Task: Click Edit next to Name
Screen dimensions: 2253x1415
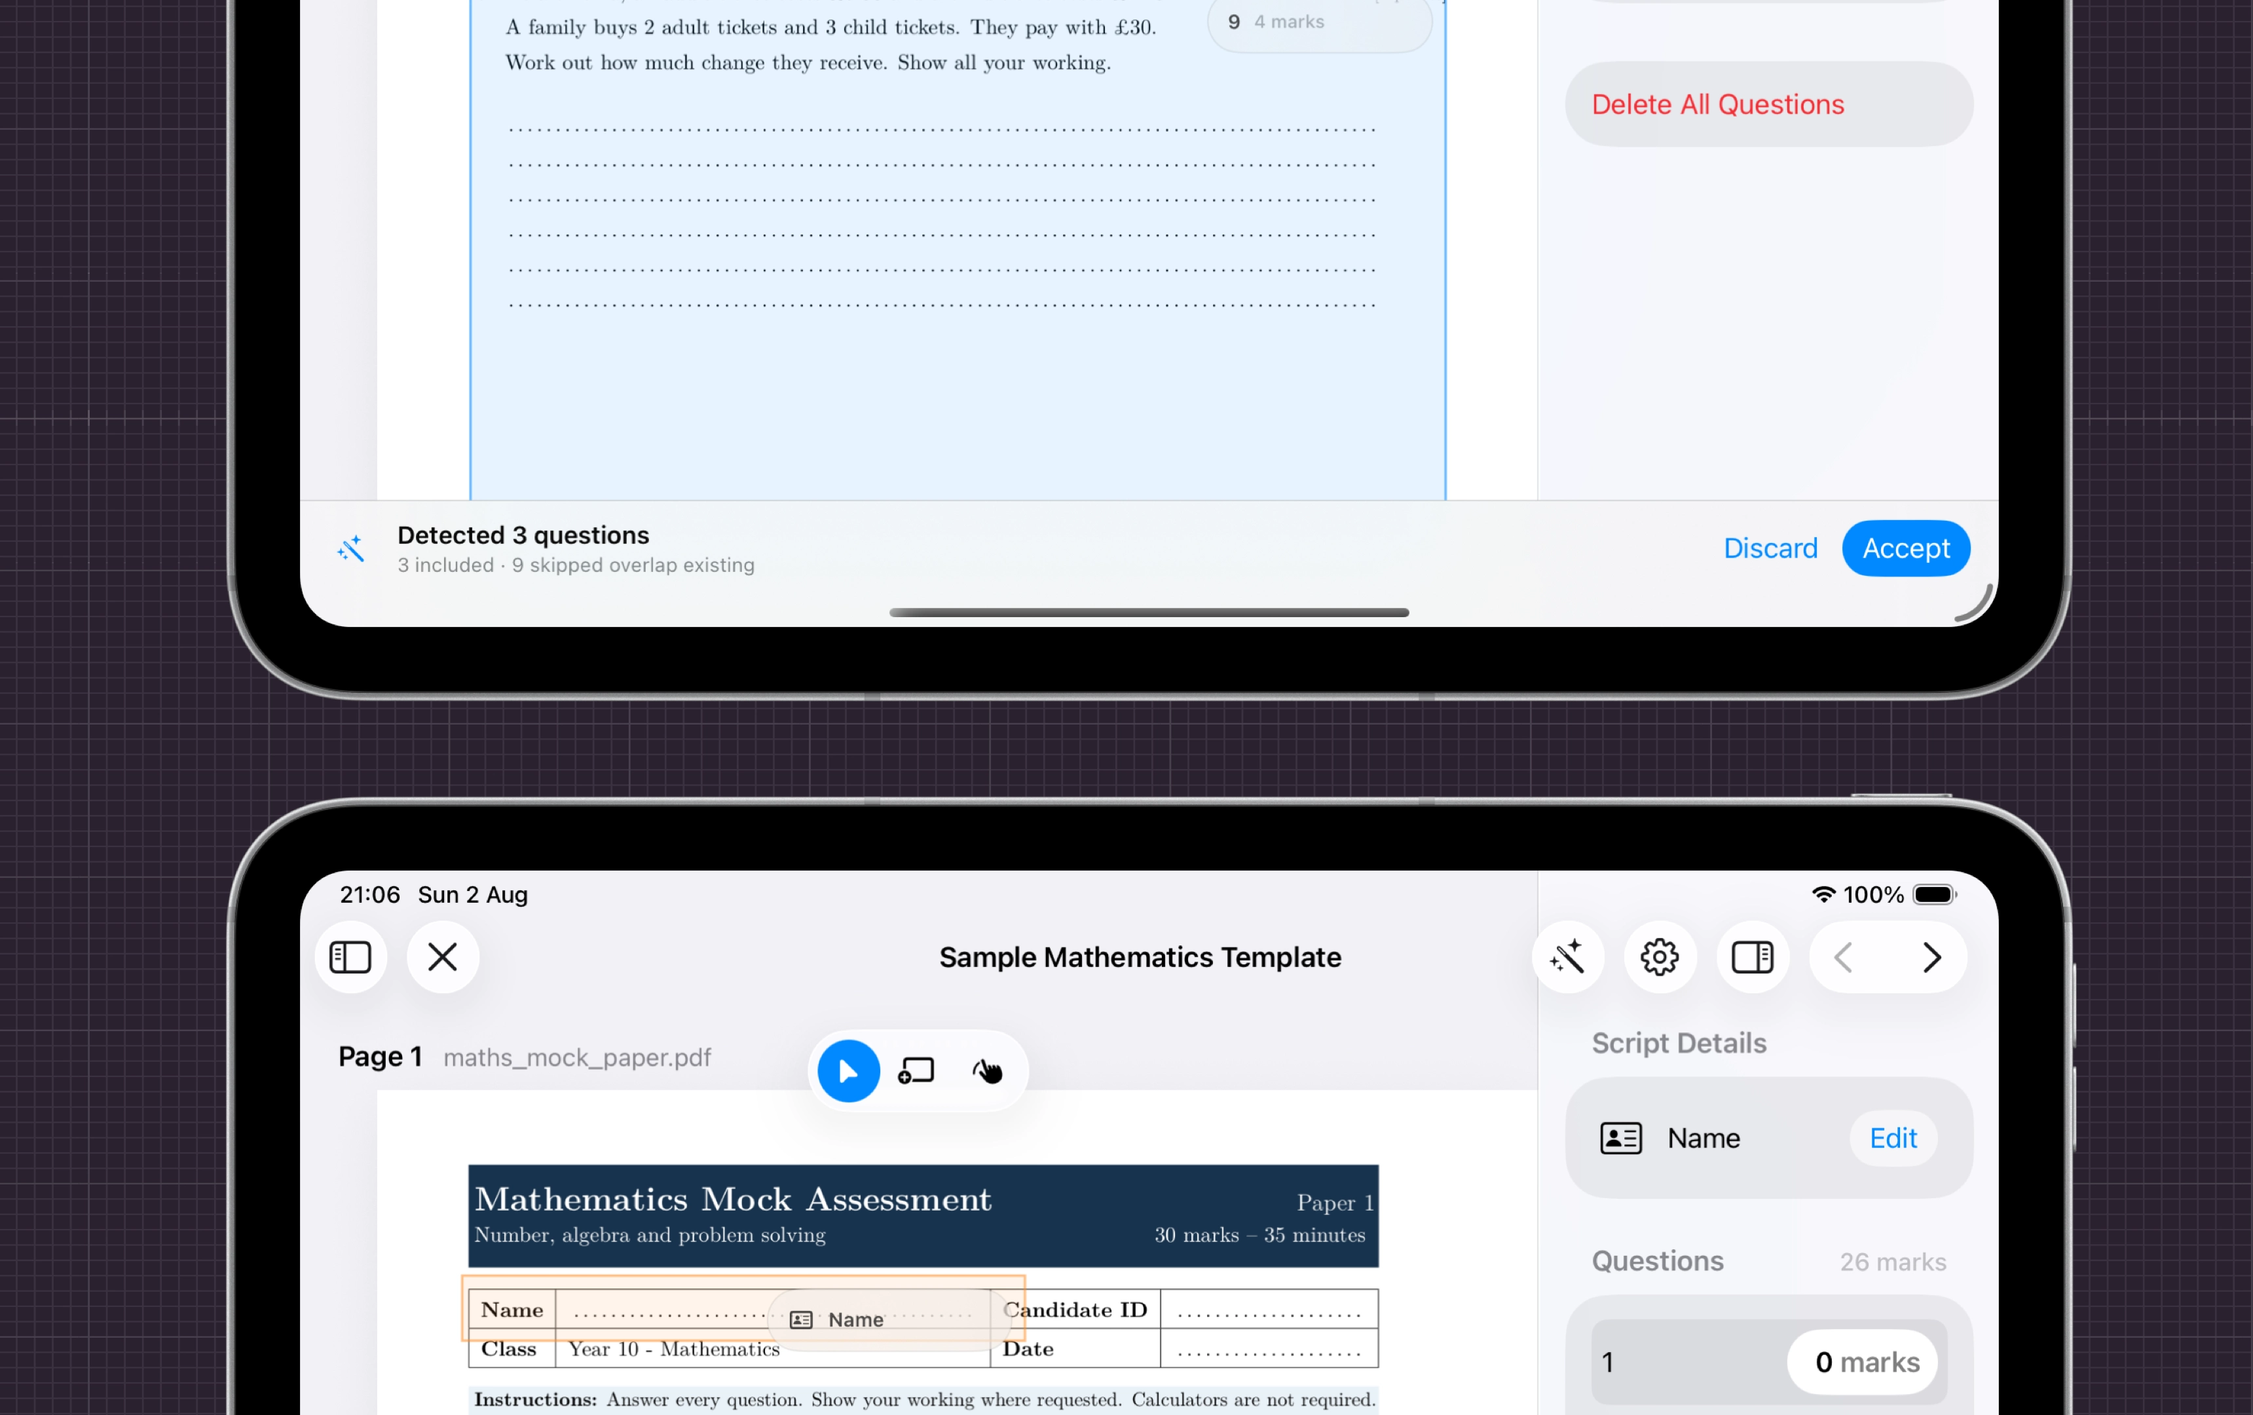Action: [x=1893, y=1138]
